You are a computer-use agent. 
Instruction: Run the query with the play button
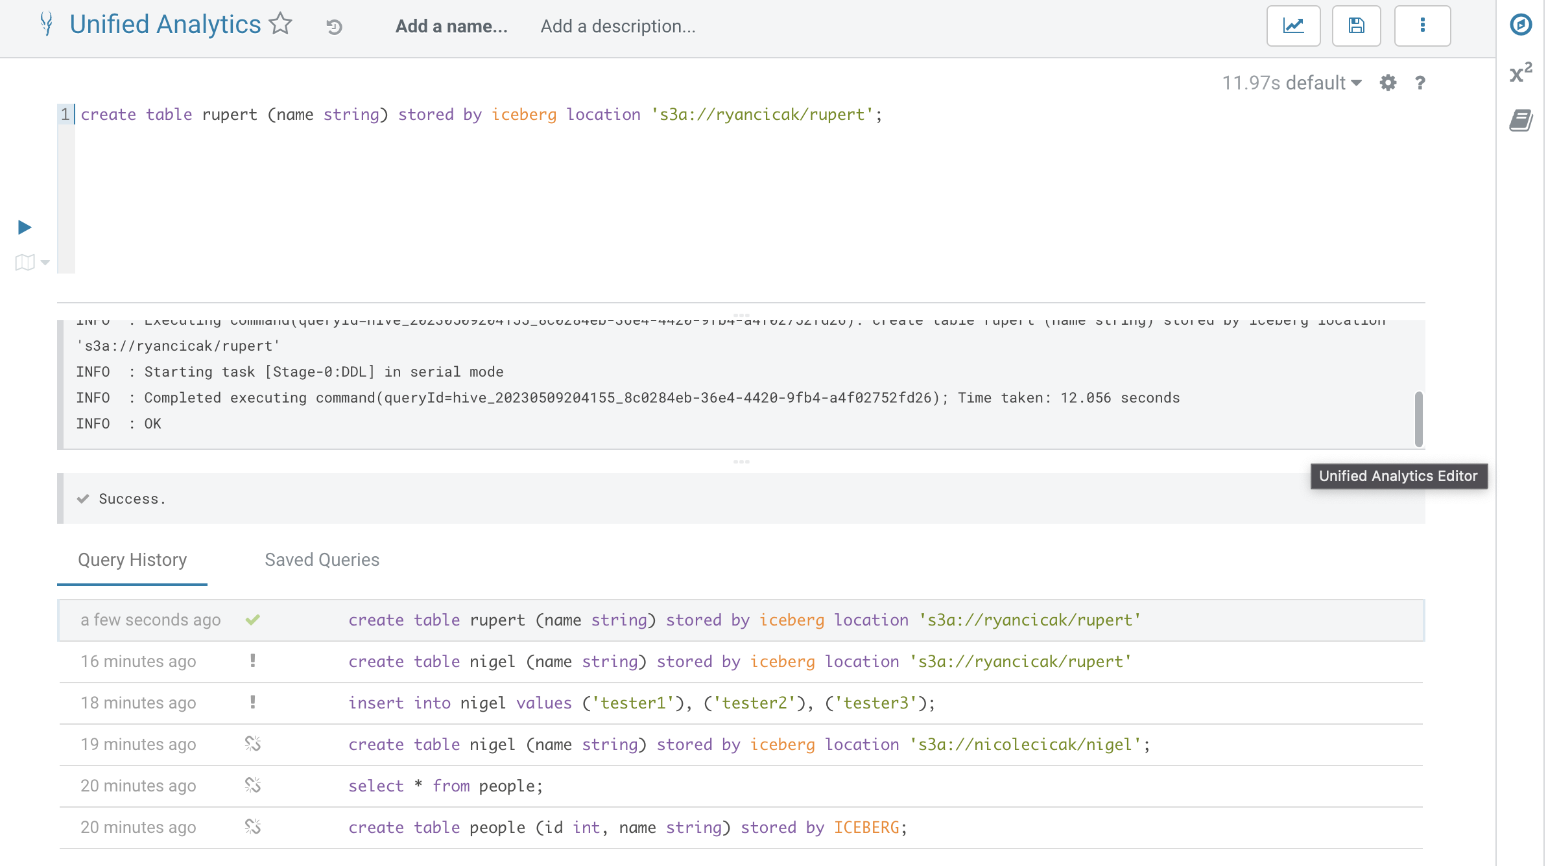pos(25,226)
